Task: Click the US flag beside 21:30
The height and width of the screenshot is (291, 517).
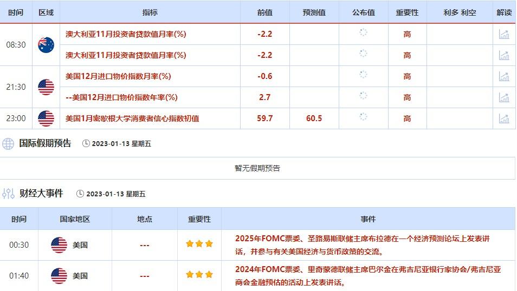Action: [x=46, y=87]
